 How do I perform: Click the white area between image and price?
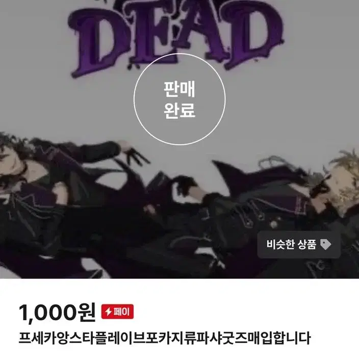click(x=179, y=290)
